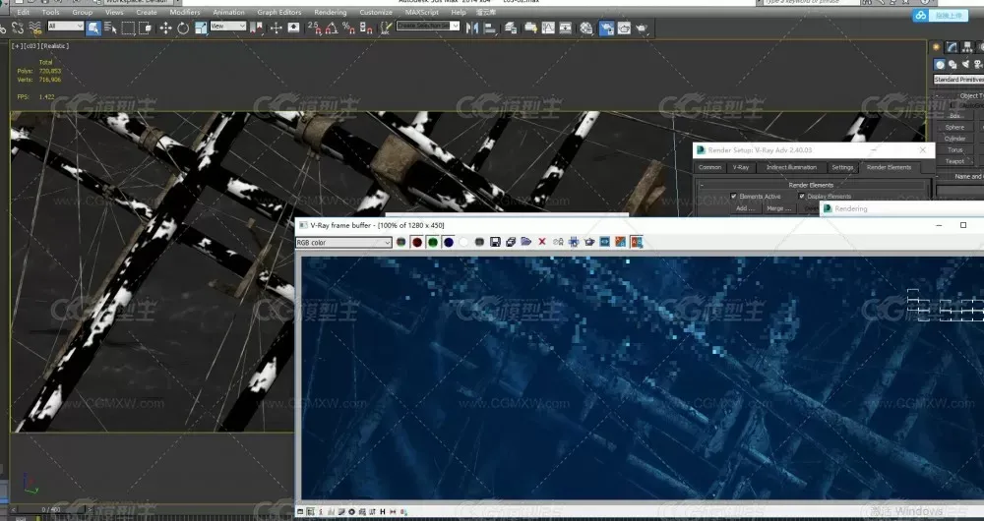The width and height of the screenshot is (984, 521).
Task: Choose the Rectangular Selection Region tool
Action: point(128,28)
